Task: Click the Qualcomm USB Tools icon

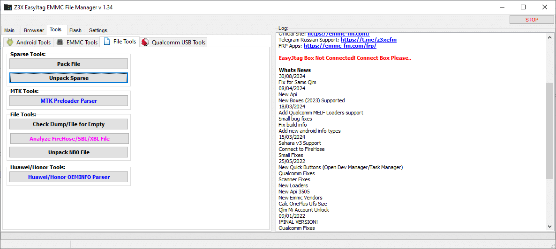Action: click(145, 42)
